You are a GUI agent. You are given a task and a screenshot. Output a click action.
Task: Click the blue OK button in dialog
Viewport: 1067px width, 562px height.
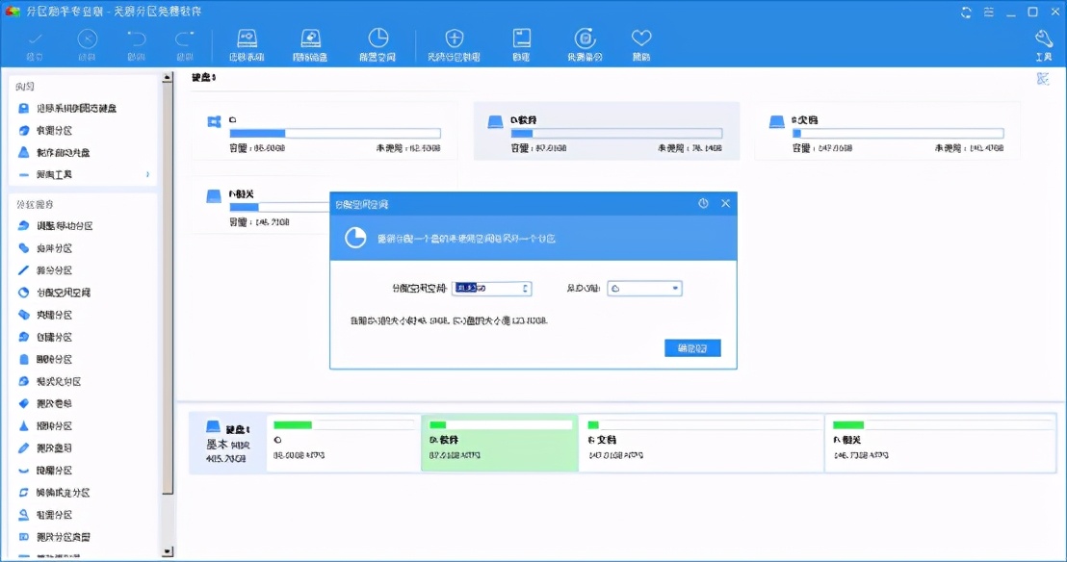click(692, 348)
